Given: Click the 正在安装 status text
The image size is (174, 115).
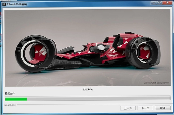Looking at the screenshot, I should 88,89.
